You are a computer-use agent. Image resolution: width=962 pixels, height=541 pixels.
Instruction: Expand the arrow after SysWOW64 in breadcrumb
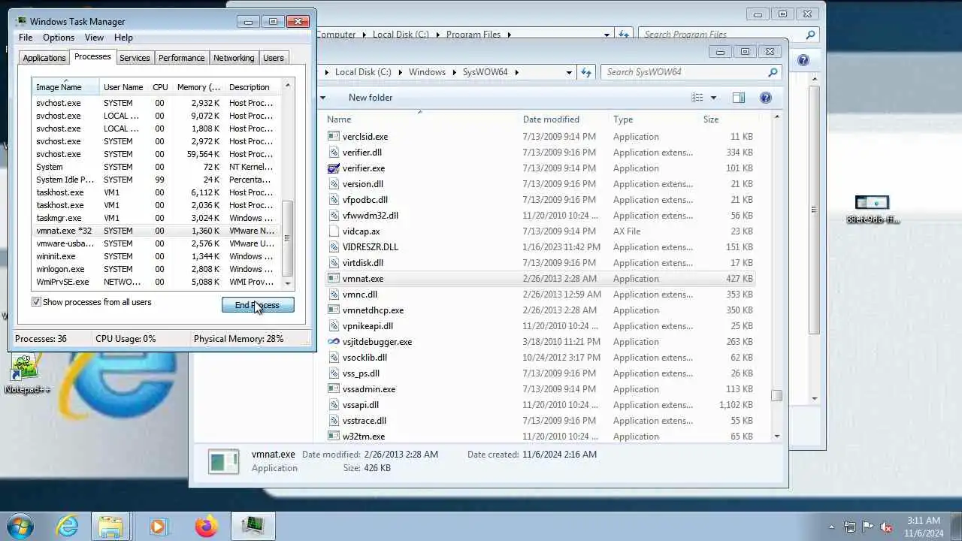pos(517,72)
